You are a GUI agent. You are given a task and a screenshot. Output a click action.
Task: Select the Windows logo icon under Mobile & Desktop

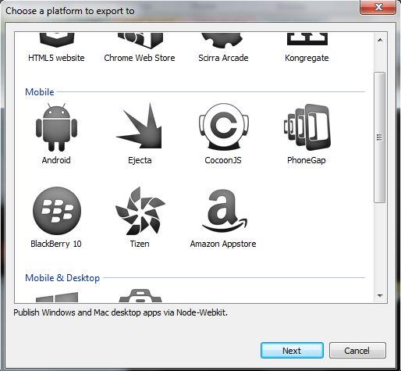[x=57, y=297]
